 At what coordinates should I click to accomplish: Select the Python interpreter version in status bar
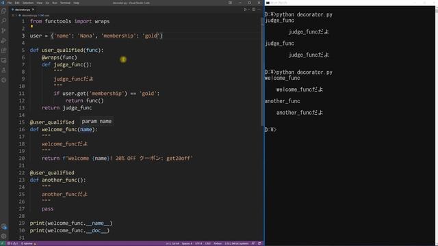coord(236,243)
